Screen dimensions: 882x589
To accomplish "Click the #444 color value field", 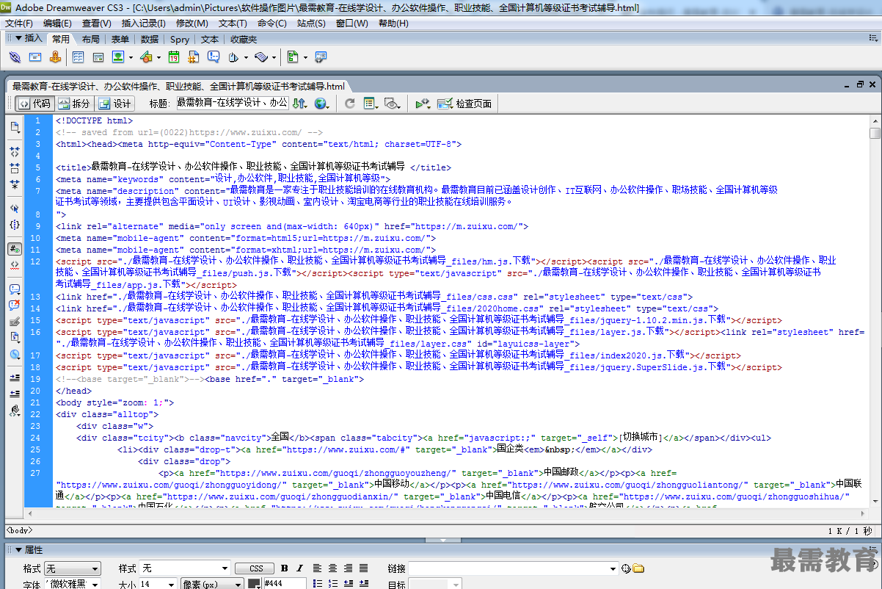I will (x=285, y=585).
